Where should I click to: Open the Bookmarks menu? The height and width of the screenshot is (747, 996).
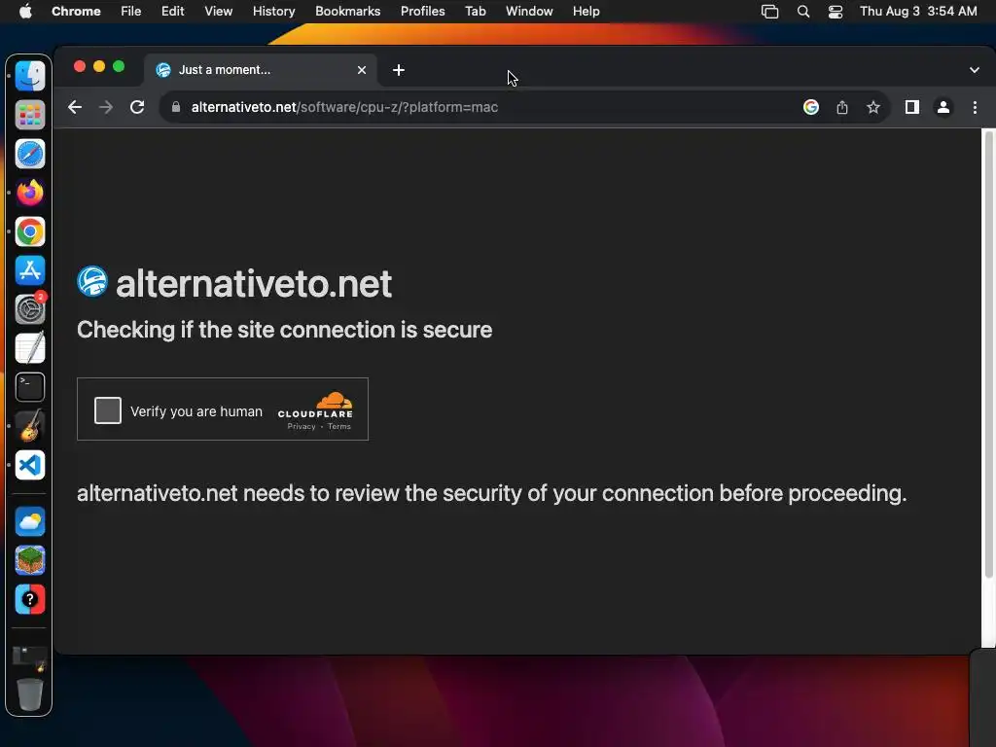[x=347, y=11]
